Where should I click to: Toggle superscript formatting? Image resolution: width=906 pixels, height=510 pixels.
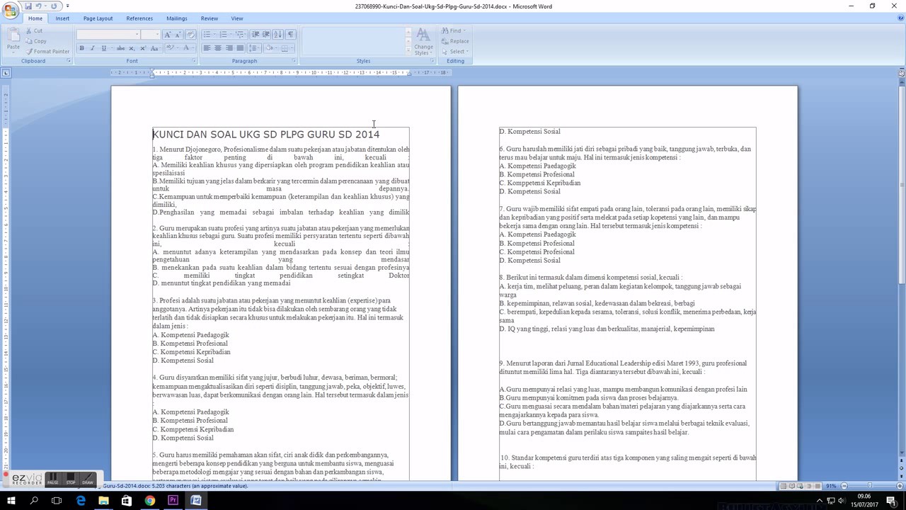[143, 48]
